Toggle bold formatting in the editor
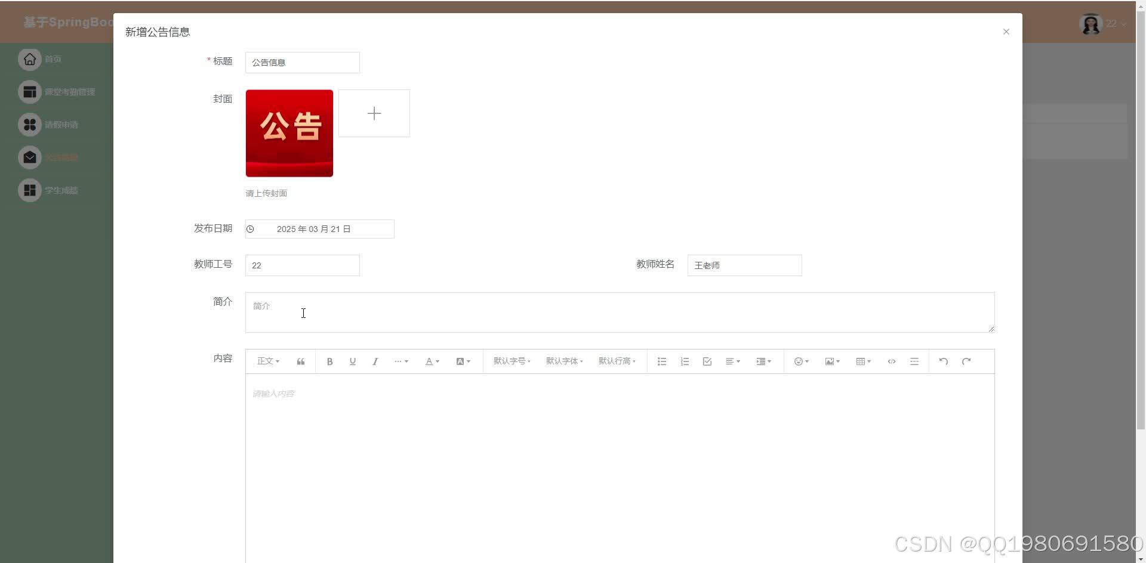The image size is (1146, 563). click(x=329, y=361)
